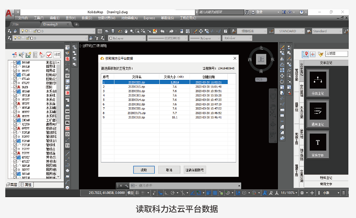Viewport: 356px width, 218px height.
Task: Click the 取消 button in dialog
Action: click(169, 170)
